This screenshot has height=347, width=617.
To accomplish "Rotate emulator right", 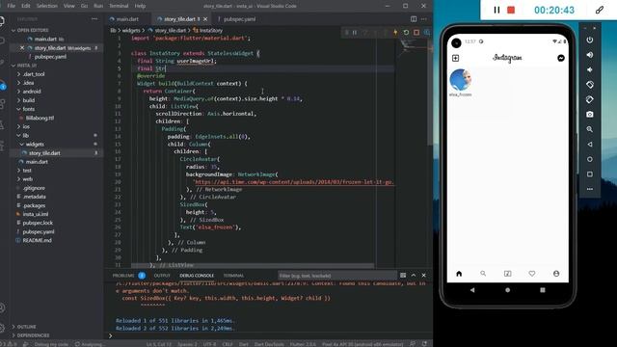I will point(589,99).
